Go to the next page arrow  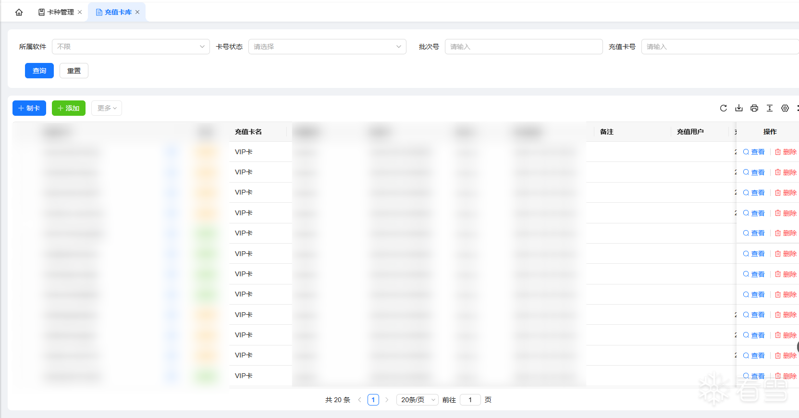point(387,400)
